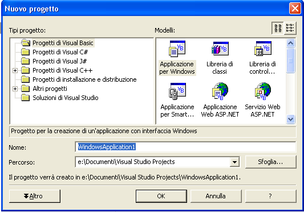Click the Nome project name field

[x=185, y=147]
